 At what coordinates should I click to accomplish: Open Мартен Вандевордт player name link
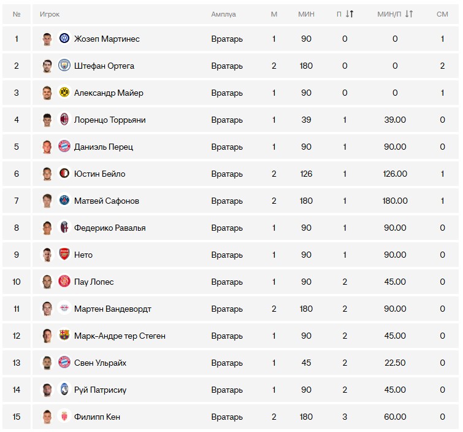click(112, 309)
